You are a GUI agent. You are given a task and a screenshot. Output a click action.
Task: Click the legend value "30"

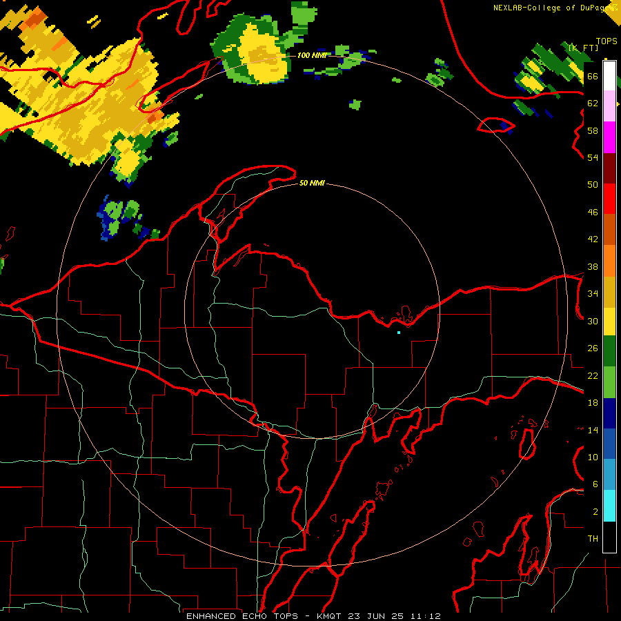click(593, 321)
